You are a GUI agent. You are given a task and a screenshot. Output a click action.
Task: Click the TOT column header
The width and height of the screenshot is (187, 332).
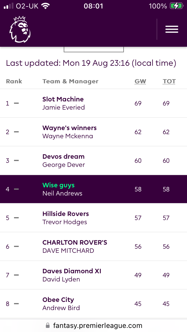click(169, 81)
